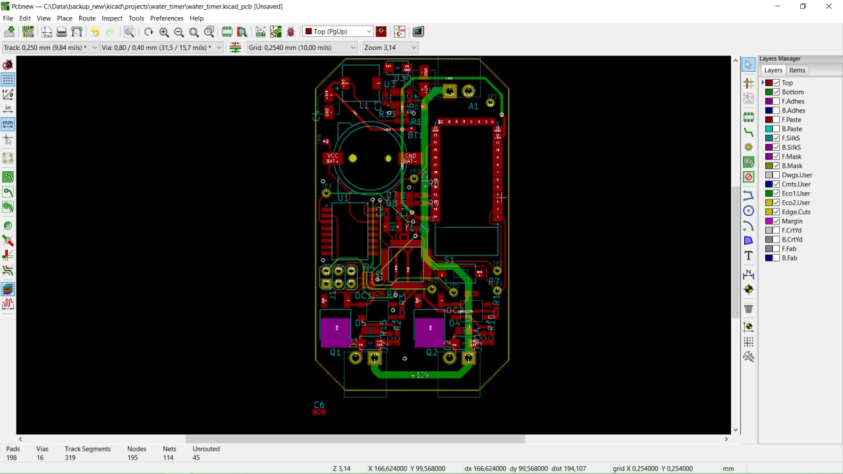Undo last action with yellow arrow

(95, 32)
